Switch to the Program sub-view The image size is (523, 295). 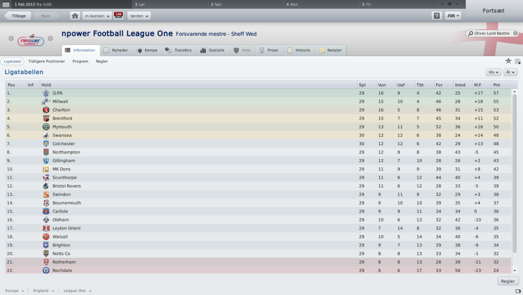(x=80, y=61)
